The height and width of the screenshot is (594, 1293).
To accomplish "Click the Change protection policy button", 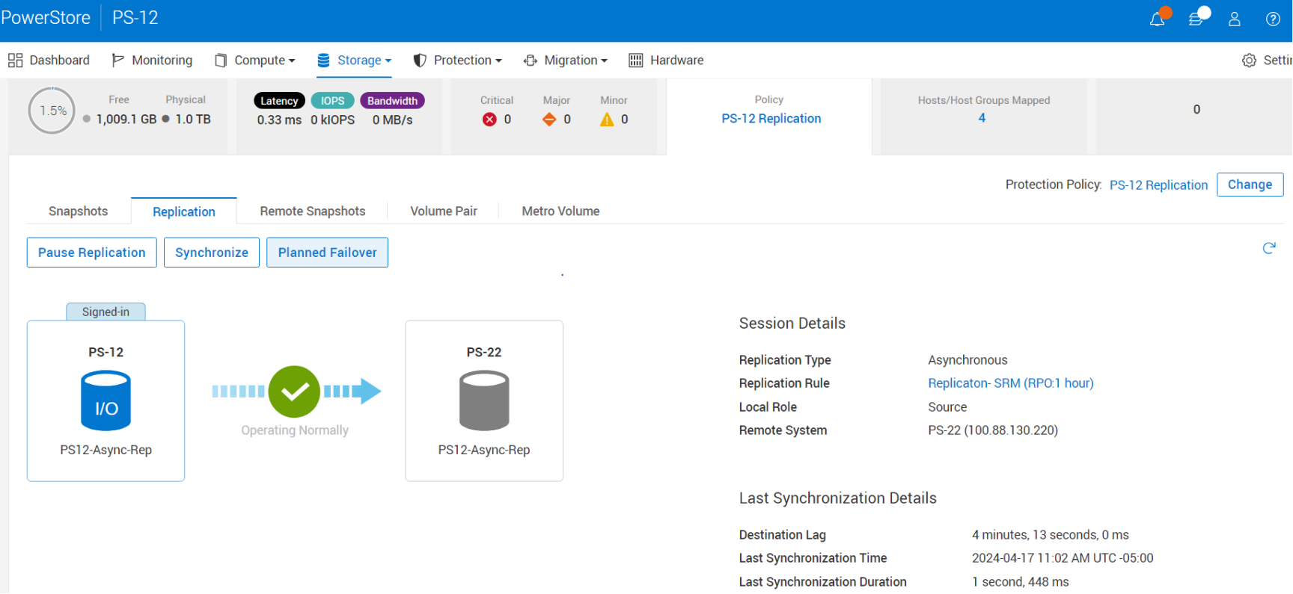I will coord(1250,185).
